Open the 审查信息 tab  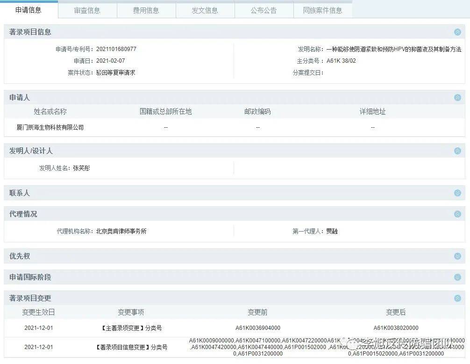(87, 10)
